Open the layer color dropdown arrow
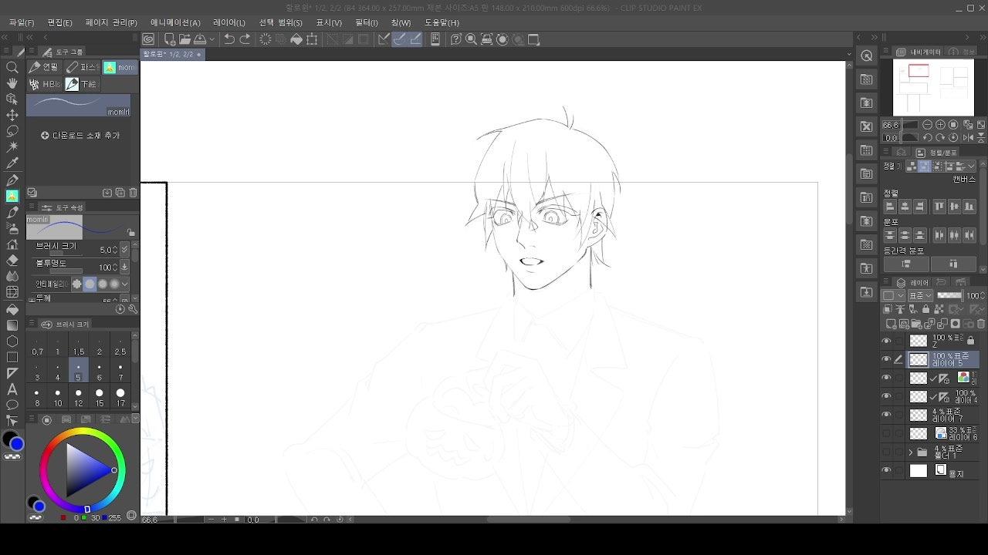This screenshot has width=988, height=555. point(901,295)
